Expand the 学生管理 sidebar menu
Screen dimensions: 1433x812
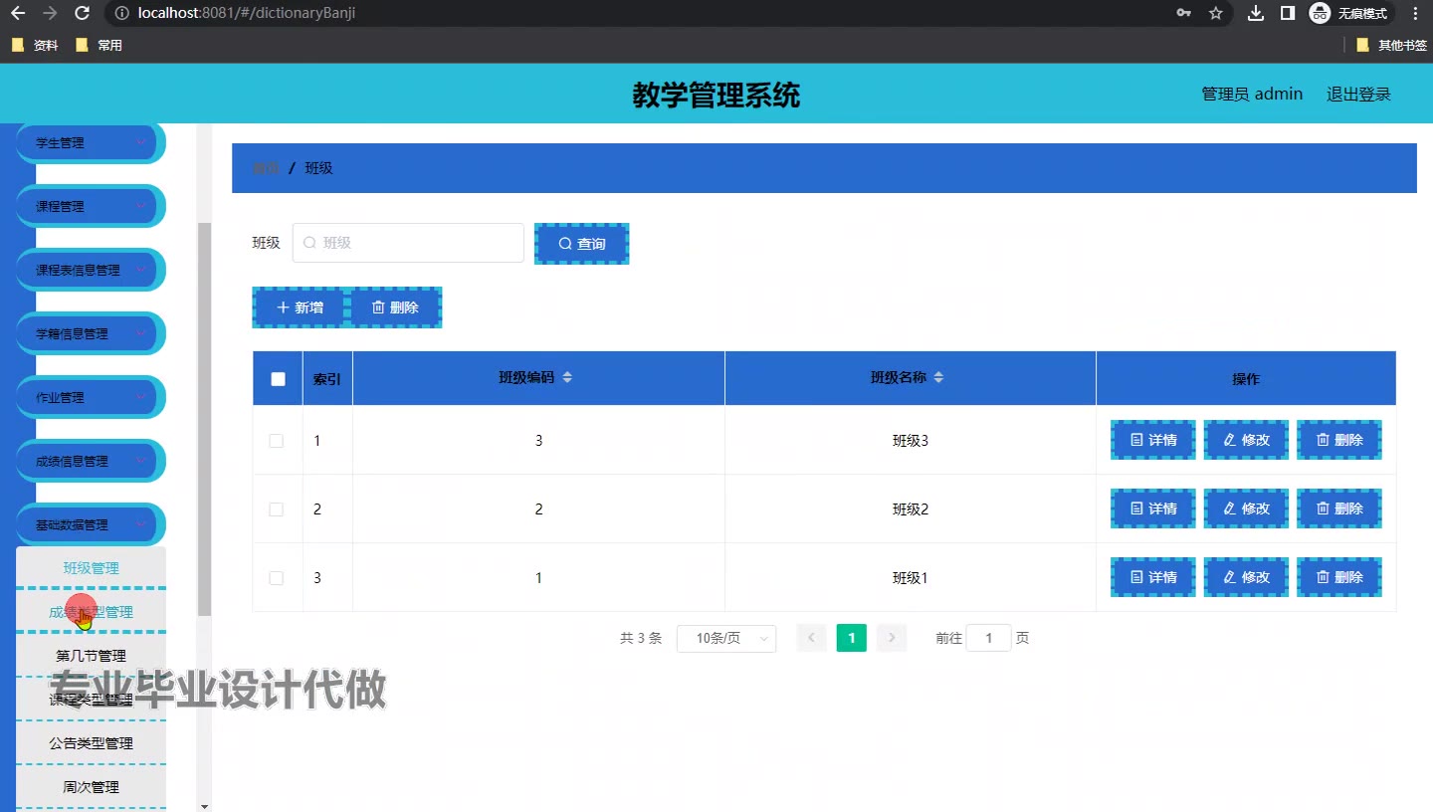pyautogui.click(x=89, y=143)
